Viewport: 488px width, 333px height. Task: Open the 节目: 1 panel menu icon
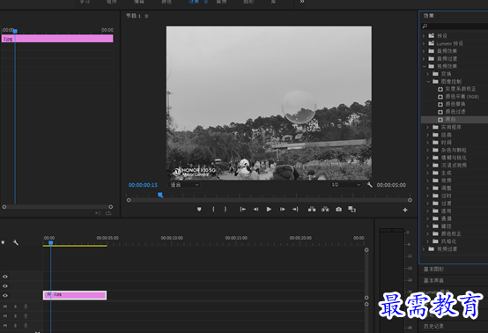pyautogui.click(x=146, y=16)
